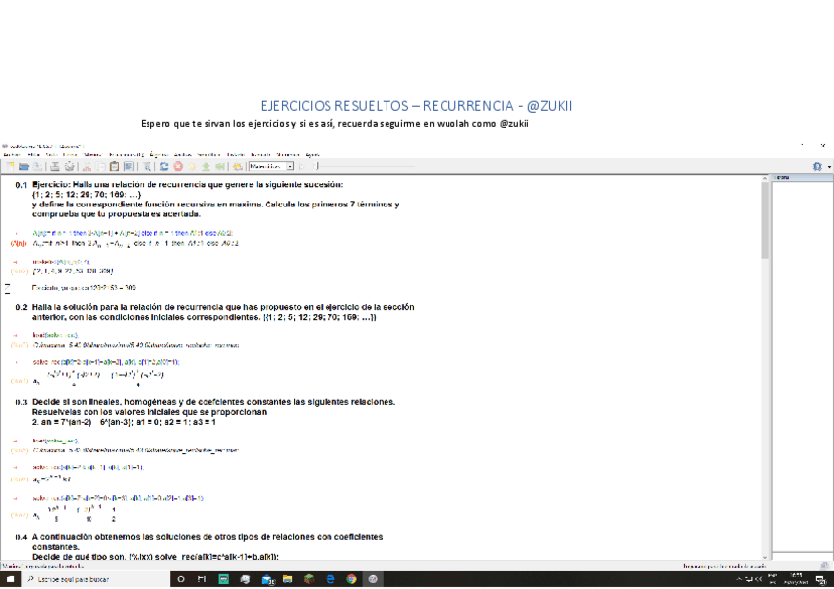
Task: Open the Editar menu
Action: pyautogui.click(x=33, y=154)
